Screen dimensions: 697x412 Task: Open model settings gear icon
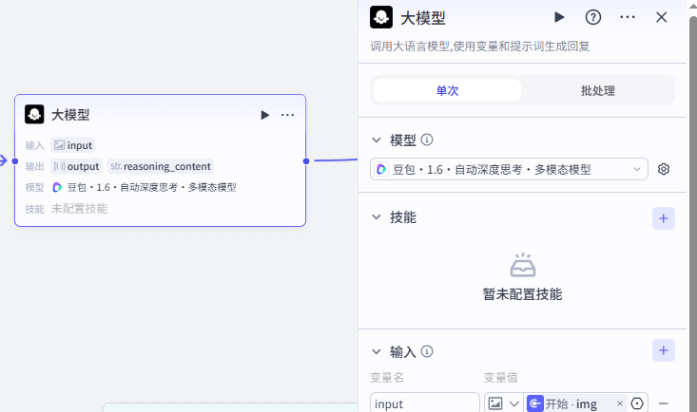point(664,169)
